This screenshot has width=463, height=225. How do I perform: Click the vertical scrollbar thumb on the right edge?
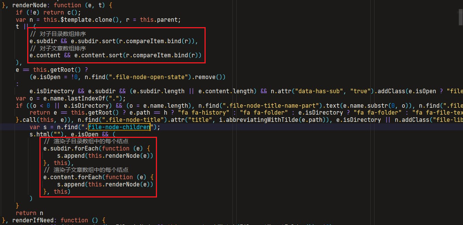(x=460, y=18)
